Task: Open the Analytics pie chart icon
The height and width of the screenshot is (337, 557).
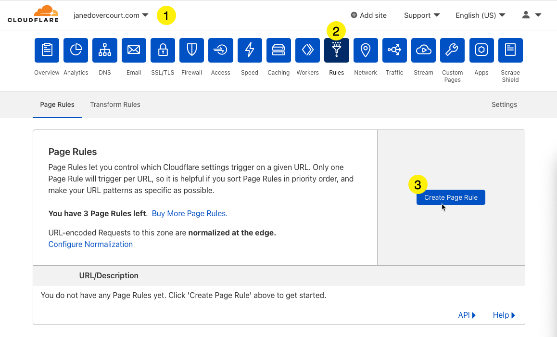Action: 76,50
